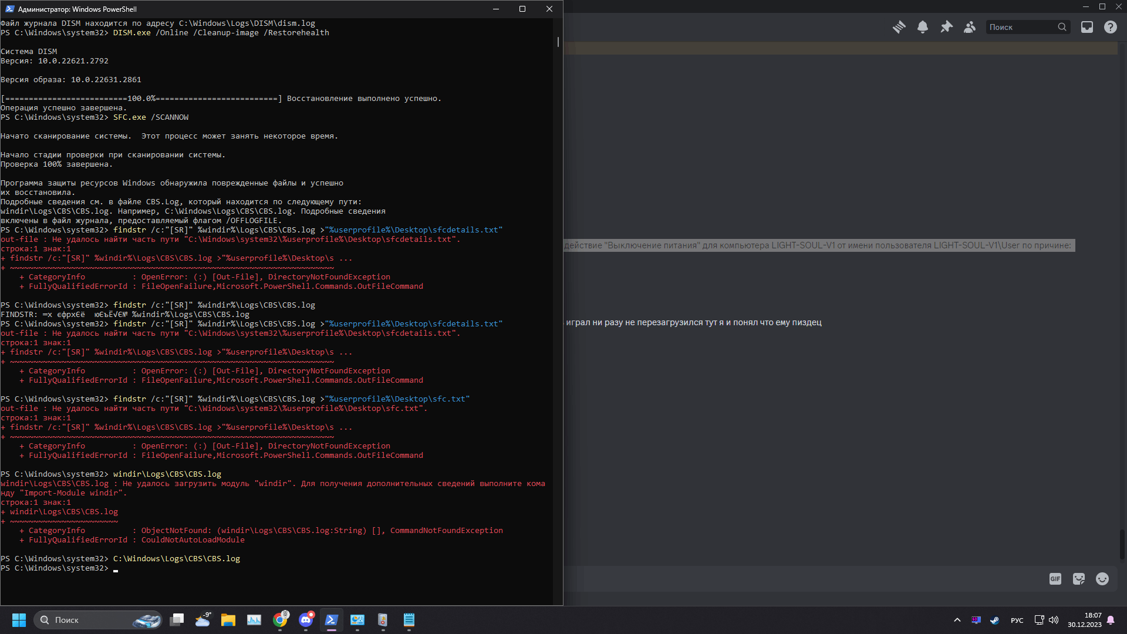The width and height of the screenshot is (1127, 634).
Task: Show pinned messages in Discord
Action: pyautogui.click(x=946, y=27)
